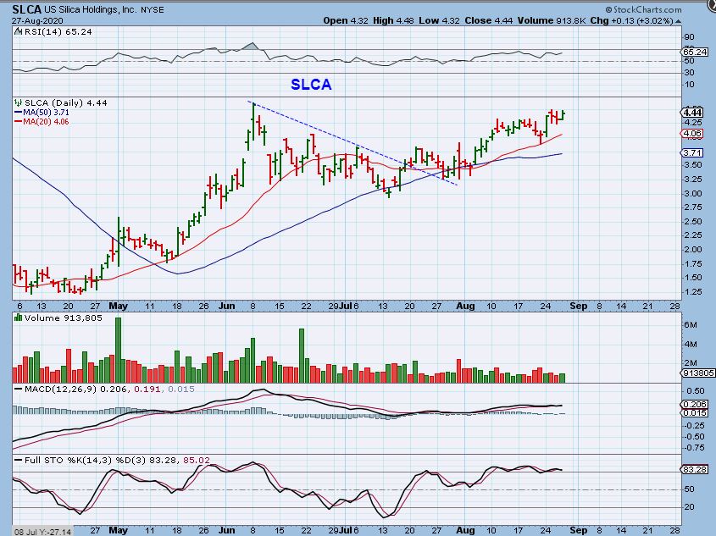Viewport: 716px width, 536px height.
Task: Click the tallest green volume bar at start of May
Action: 119,350
